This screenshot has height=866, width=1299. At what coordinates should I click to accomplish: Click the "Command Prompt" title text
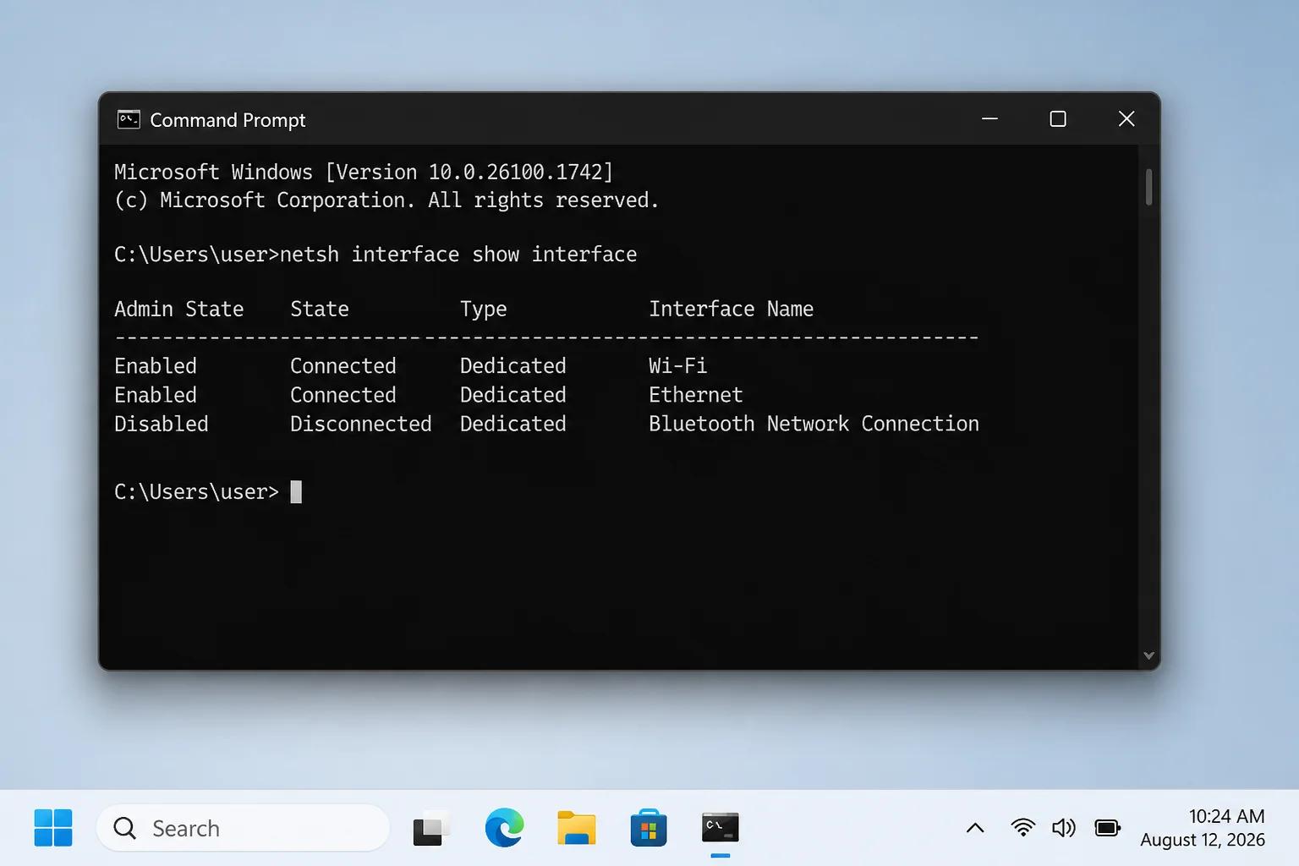tap(227, 120)
